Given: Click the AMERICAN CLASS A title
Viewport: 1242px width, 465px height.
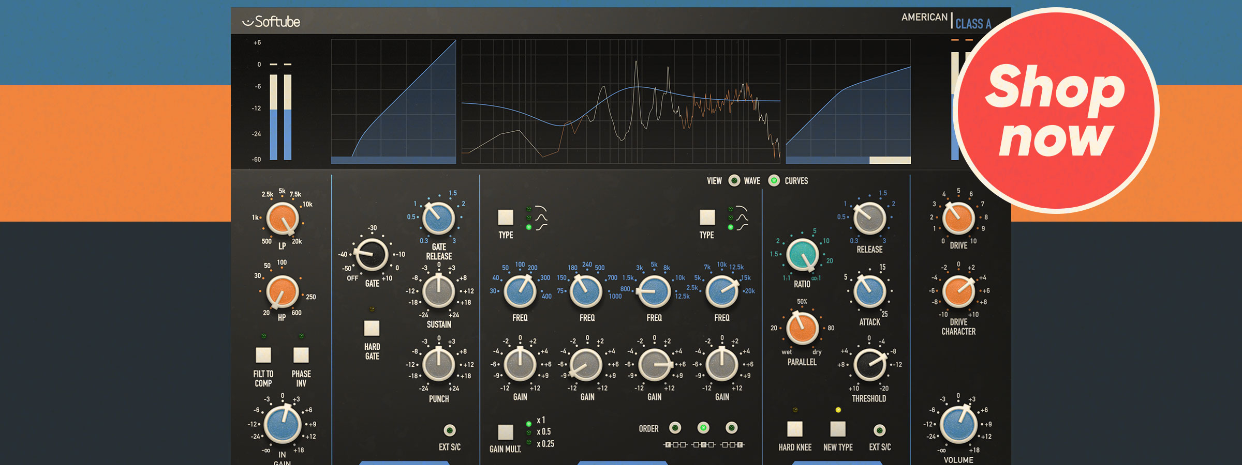Looking at the screenshot, I should pyautogui.click(x=946, y=21).
